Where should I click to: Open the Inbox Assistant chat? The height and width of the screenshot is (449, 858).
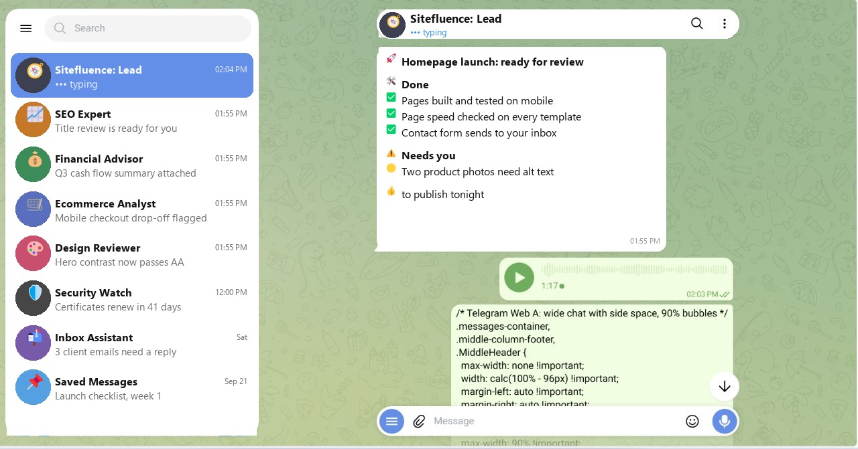tap(132, 343)
